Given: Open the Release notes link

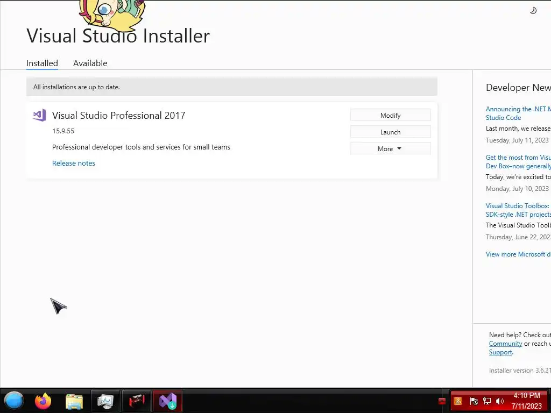Looking at the screenshot, I should (x=73, y=163).
